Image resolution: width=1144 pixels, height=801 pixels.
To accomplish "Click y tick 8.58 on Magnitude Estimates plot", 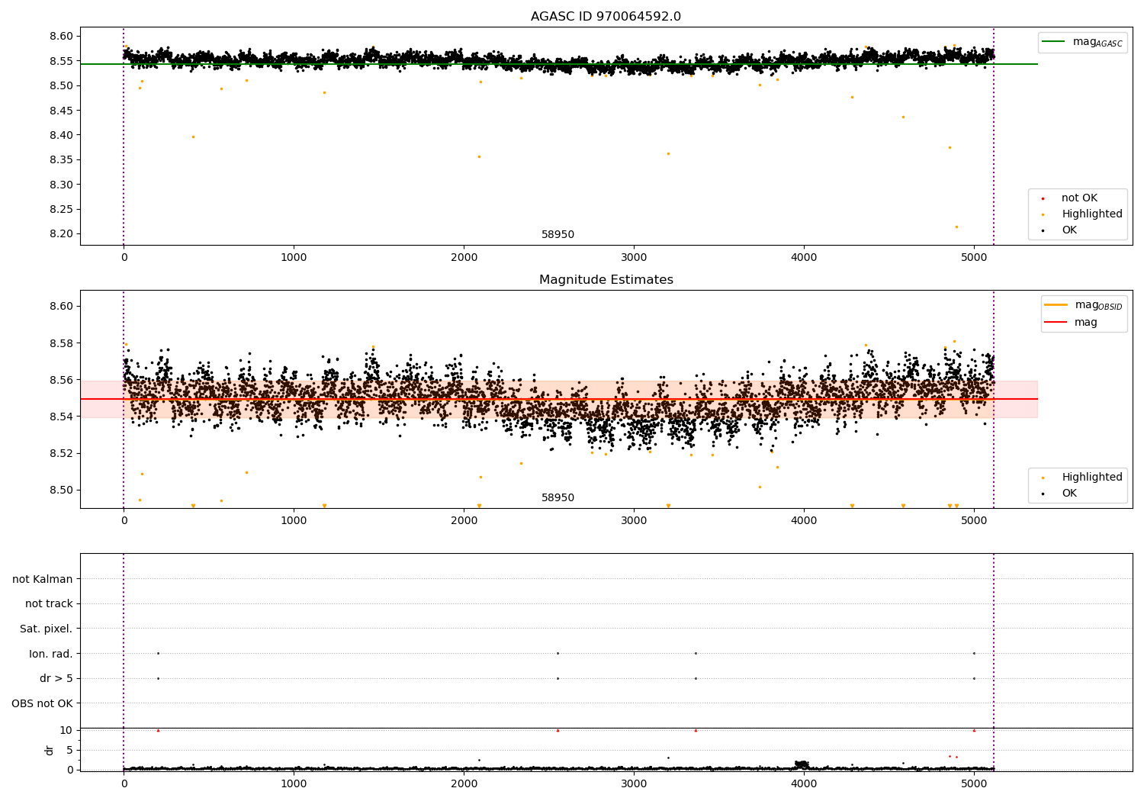I will click(x=62, y=343).
